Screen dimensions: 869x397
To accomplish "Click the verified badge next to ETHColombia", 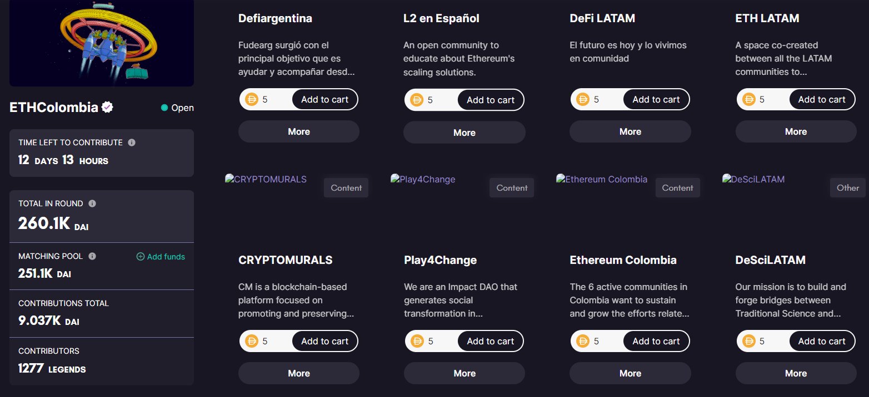I will click(x=107, y=108).
